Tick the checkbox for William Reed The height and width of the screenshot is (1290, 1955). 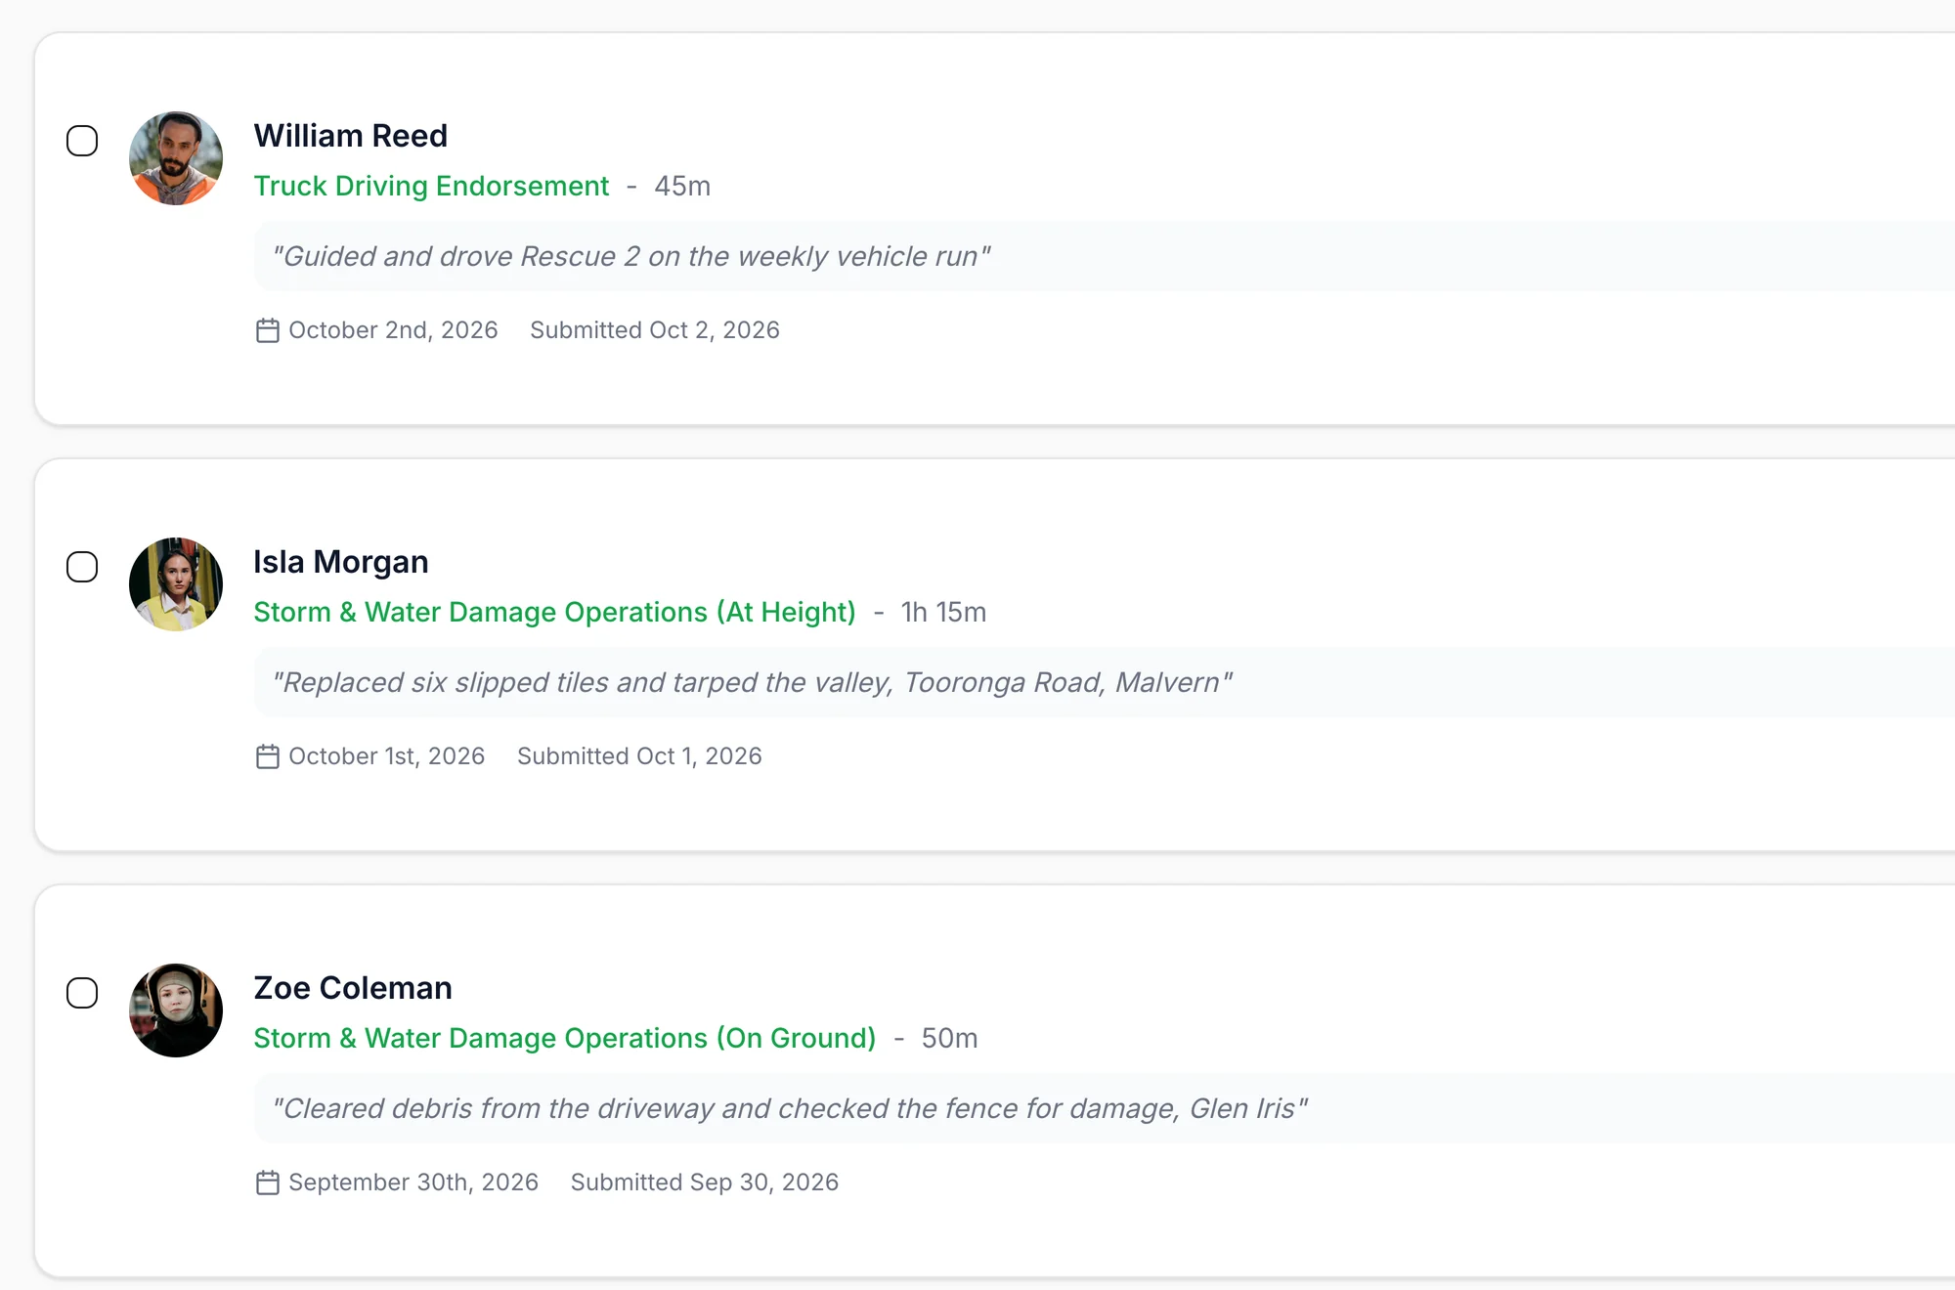[x=82, y=141]
